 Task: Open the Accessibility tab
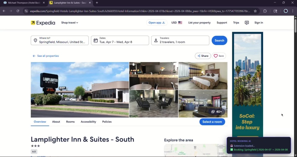pos(88,122)
